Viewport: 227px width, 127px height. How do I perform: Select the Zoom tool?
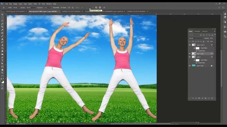[2, 73]
